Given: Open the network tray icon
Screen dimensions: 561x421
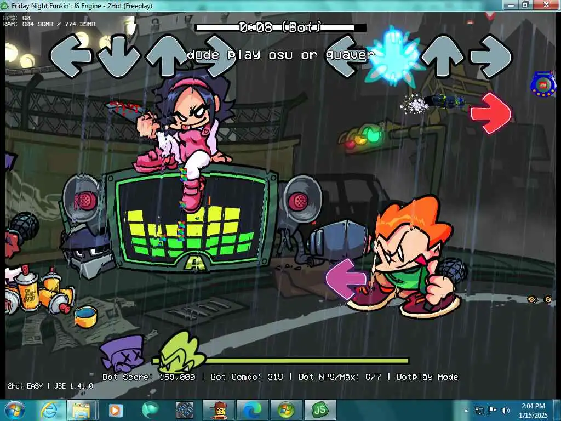Looking at the screenshot, I should pos(479,411).
